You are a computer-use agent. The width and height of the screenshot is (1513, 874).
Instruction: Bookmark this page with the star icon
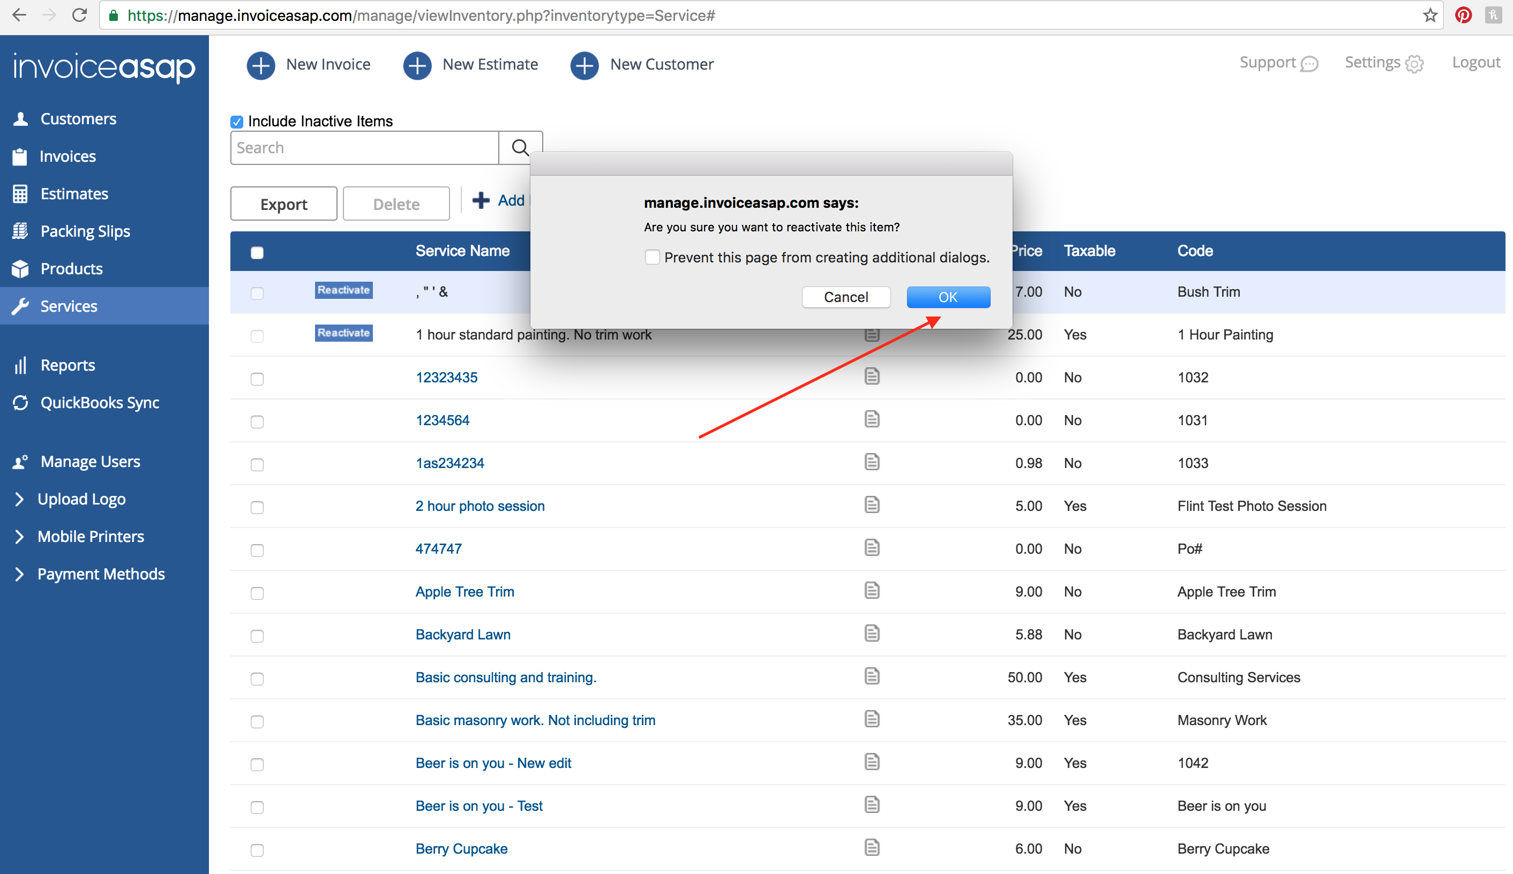click(x=1430, y=15)
